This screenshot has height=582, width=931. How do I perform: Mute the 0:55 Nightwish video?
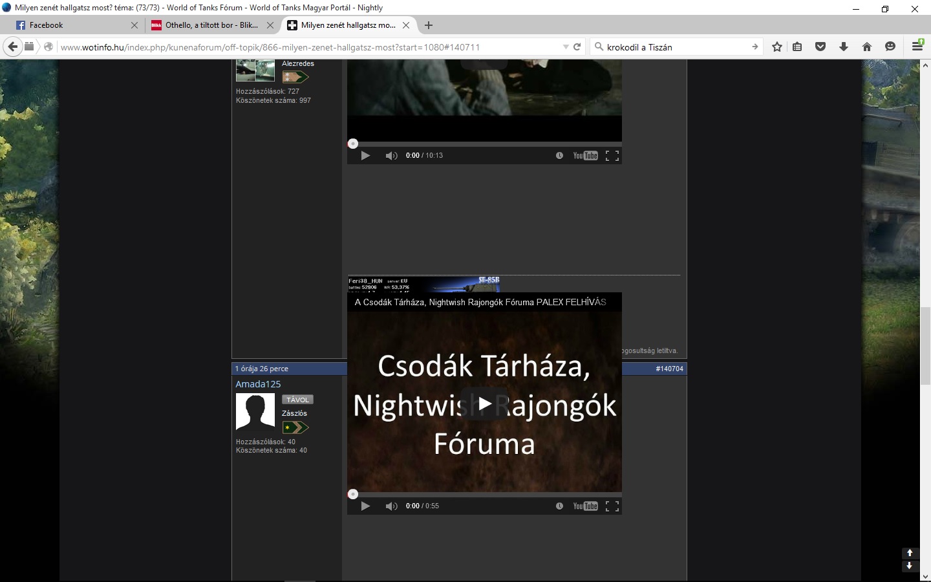(x=391, y=506)
